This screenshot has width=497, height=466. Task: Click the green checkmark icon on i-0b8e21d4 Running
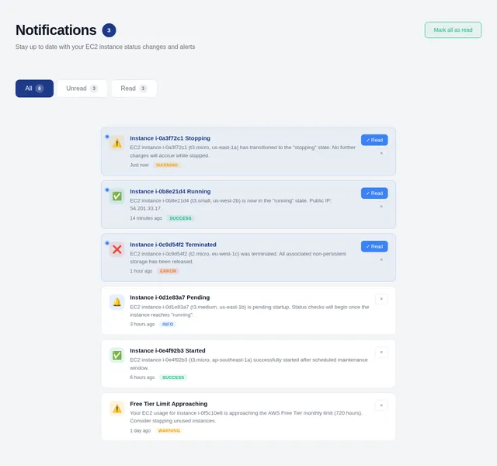[117, 196]
